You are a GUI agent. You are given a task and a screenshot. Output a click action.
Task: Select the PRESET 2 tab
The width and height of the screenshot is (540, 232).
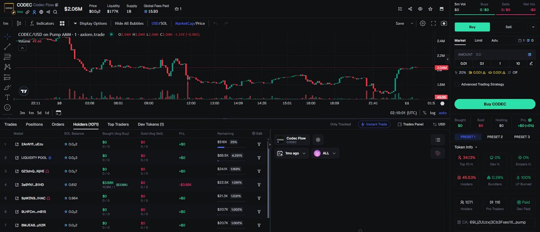(495, 137)
